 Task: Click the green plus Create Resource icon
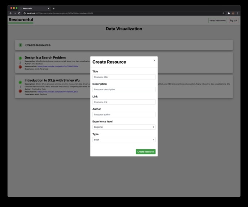pyautogui.click(x=21, y=45)
